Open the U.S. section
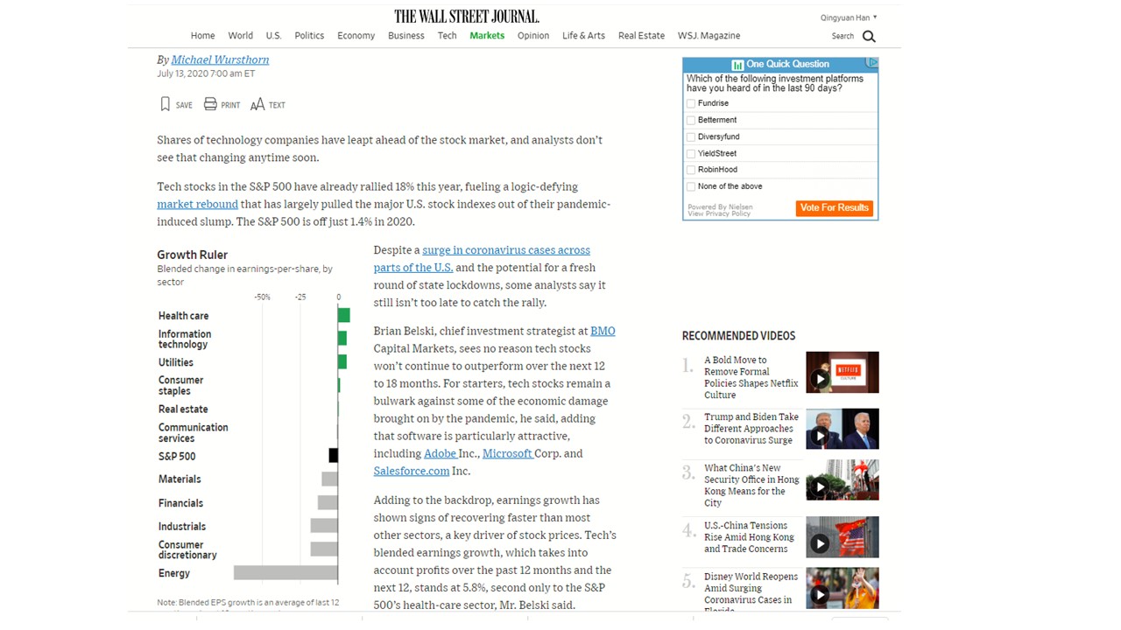The image size is (1121, 630). [273, 36]
